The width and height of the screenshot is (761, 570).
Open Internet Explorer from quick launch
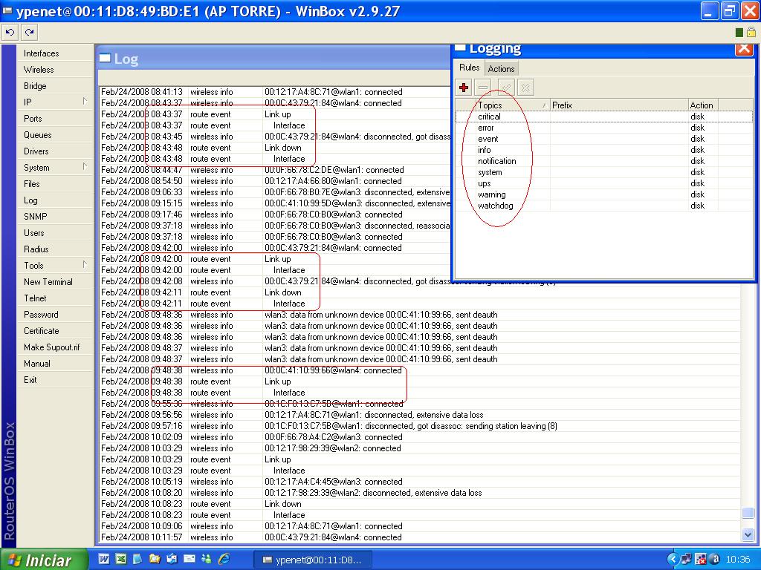tap(224, 559)
